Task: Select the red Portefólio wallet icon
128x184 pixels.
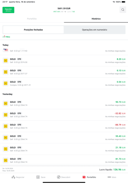Action: (x=84, y=177)
